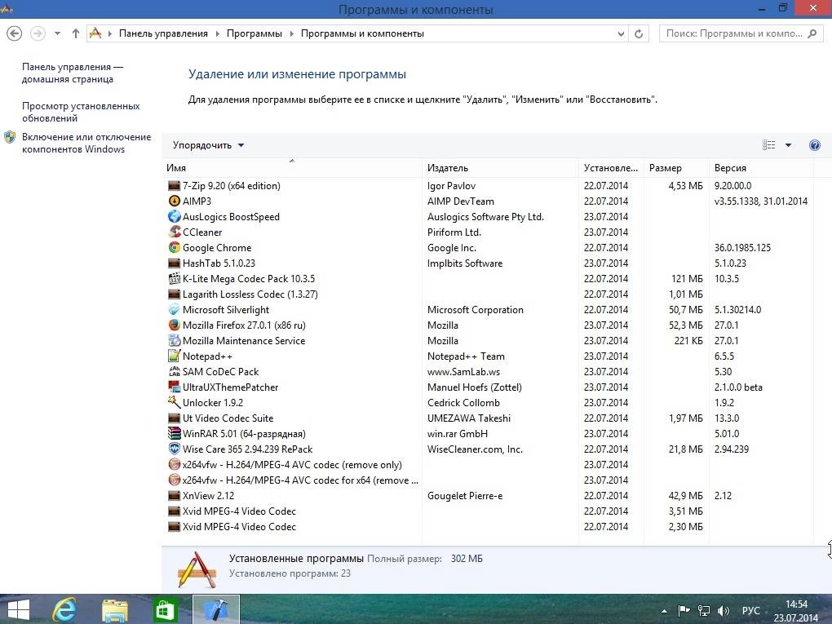
Task: Click the Windows Start button
Action: click(18, 609)
